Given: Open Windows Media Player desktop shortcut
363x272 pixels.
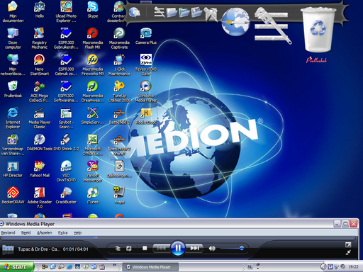Looking at the screenshot, I should [146, 91].
